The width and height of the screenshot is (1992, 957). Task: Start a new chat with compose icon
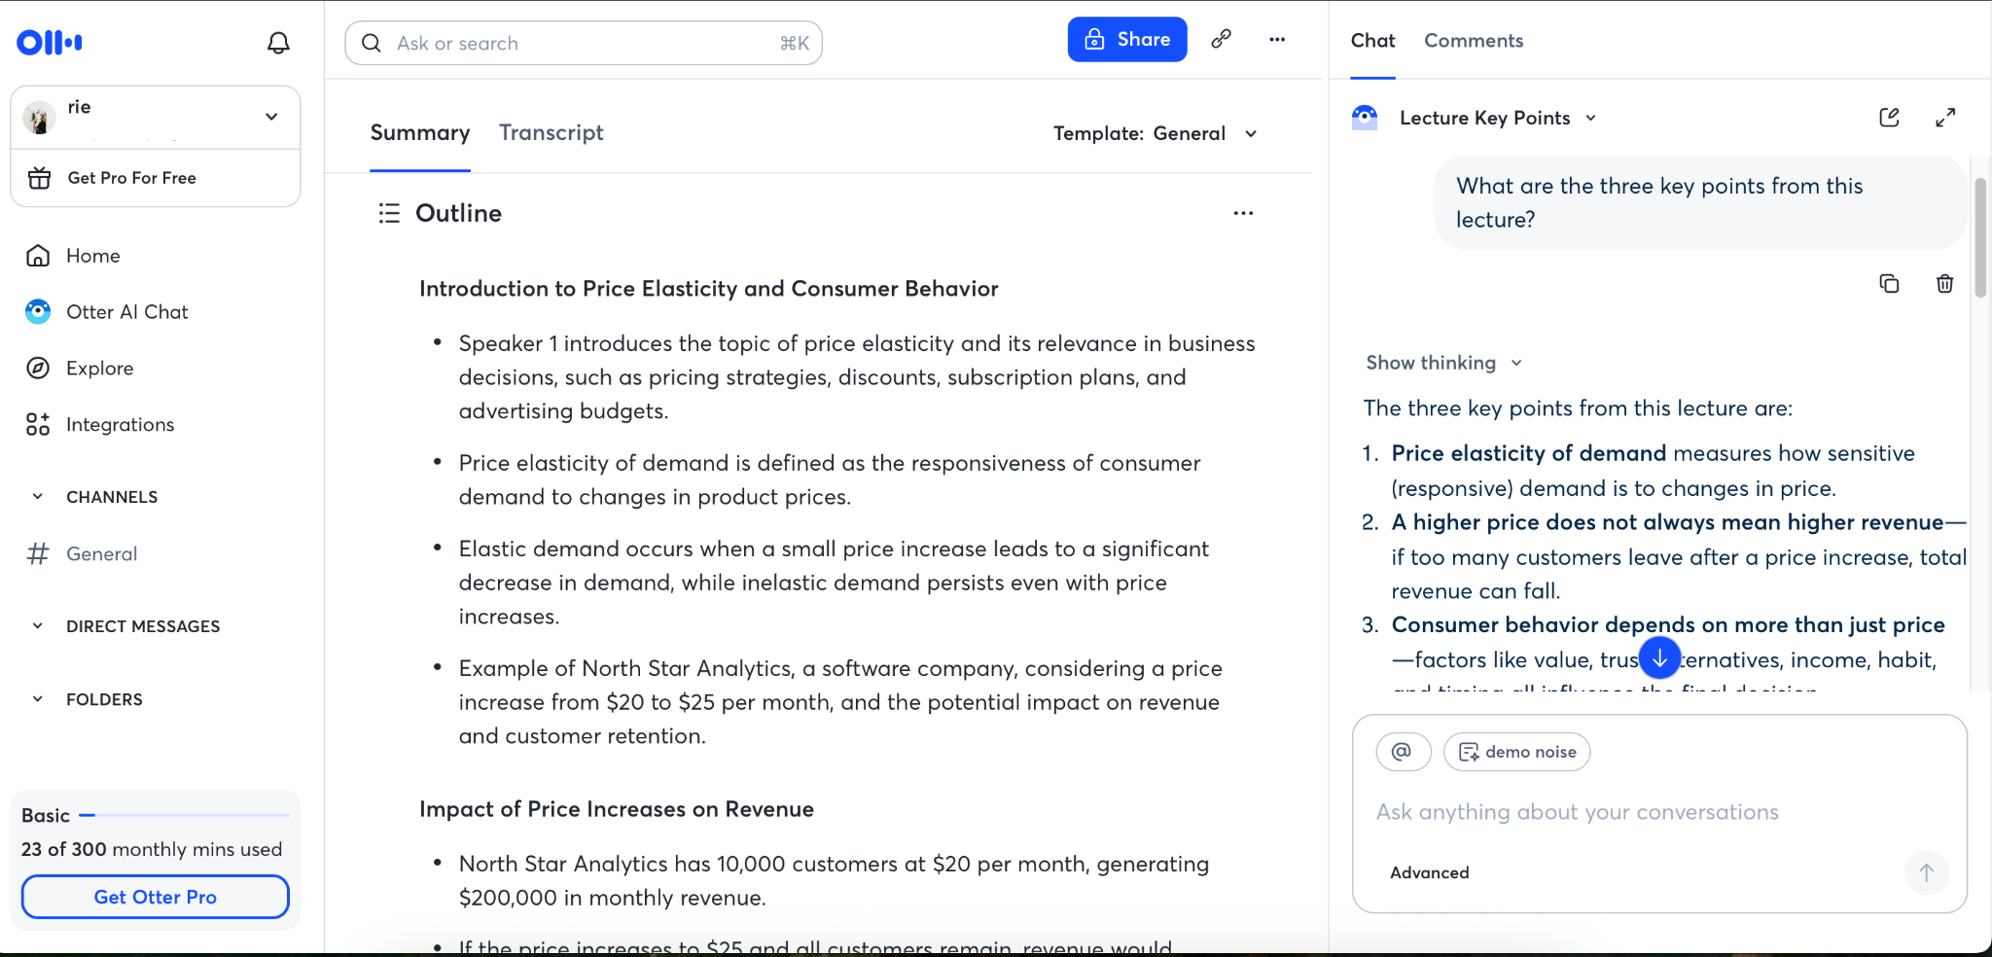point(1889,118)
